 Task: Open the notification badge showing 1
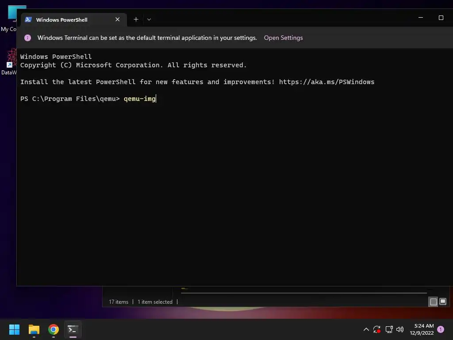tap(441, 329)
